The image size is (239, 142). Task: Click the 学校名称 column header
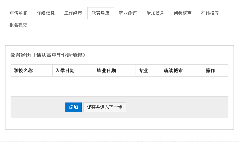(x=32, y=70)
